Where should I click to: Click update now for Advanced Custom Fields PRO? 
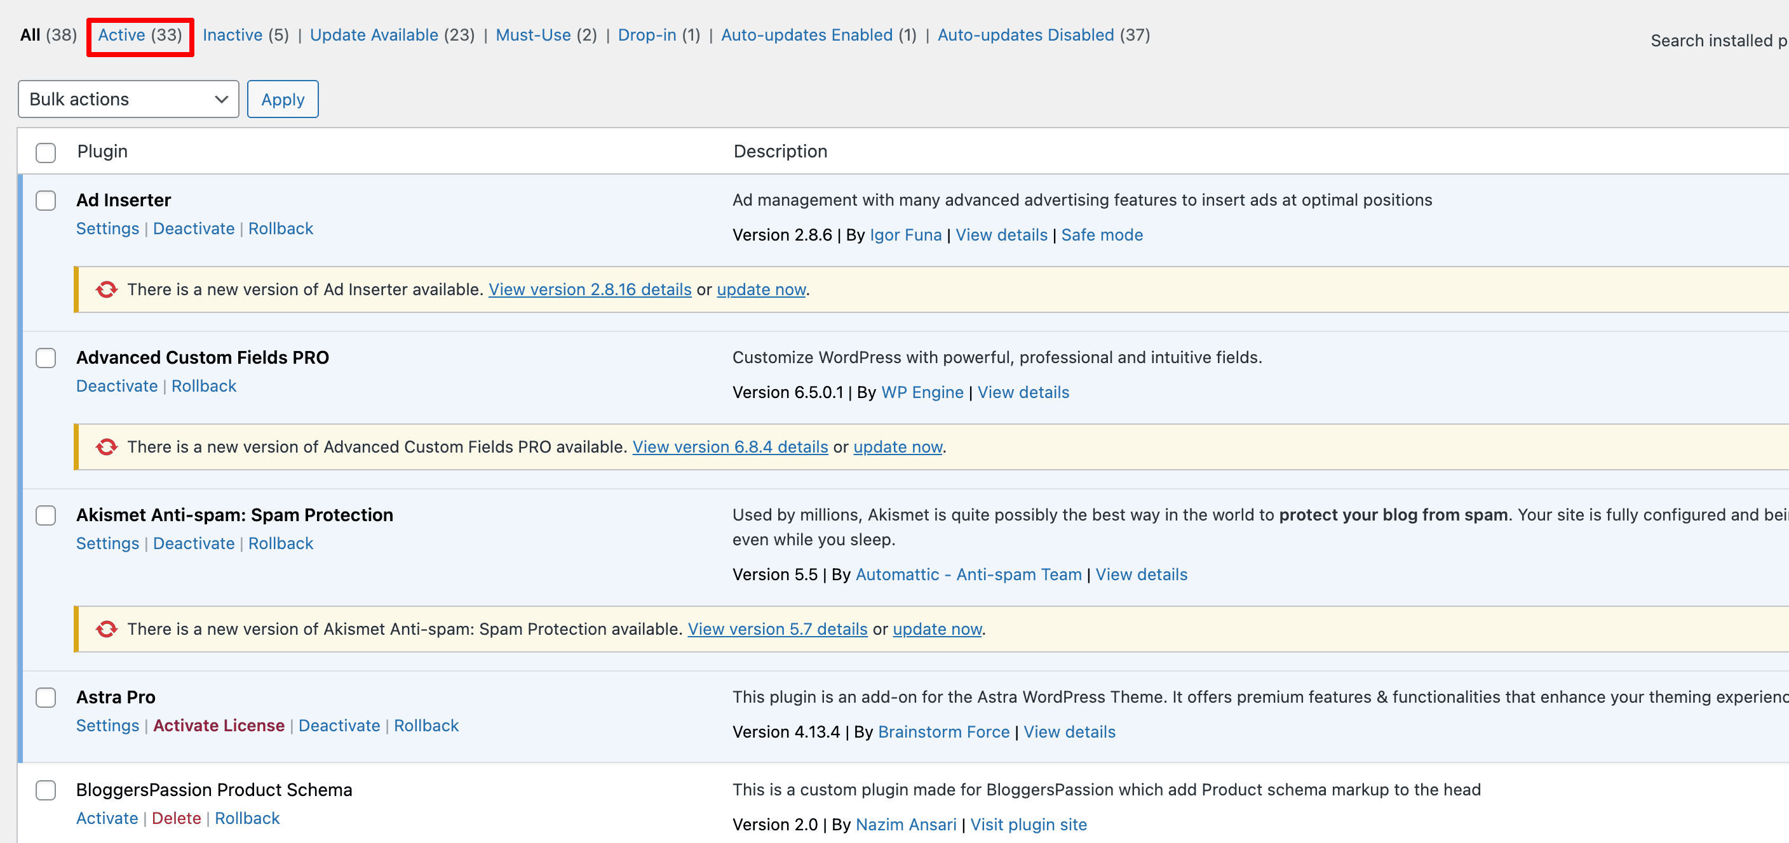[897, 447]
